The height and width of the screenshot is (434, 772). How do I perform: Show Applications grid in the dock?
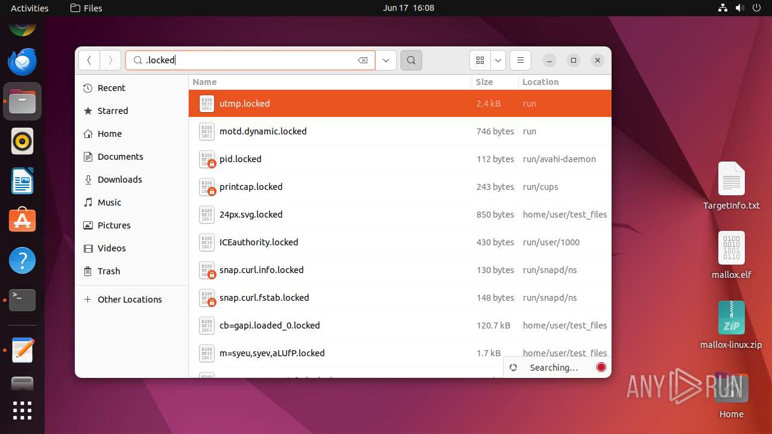pos(22,410)
